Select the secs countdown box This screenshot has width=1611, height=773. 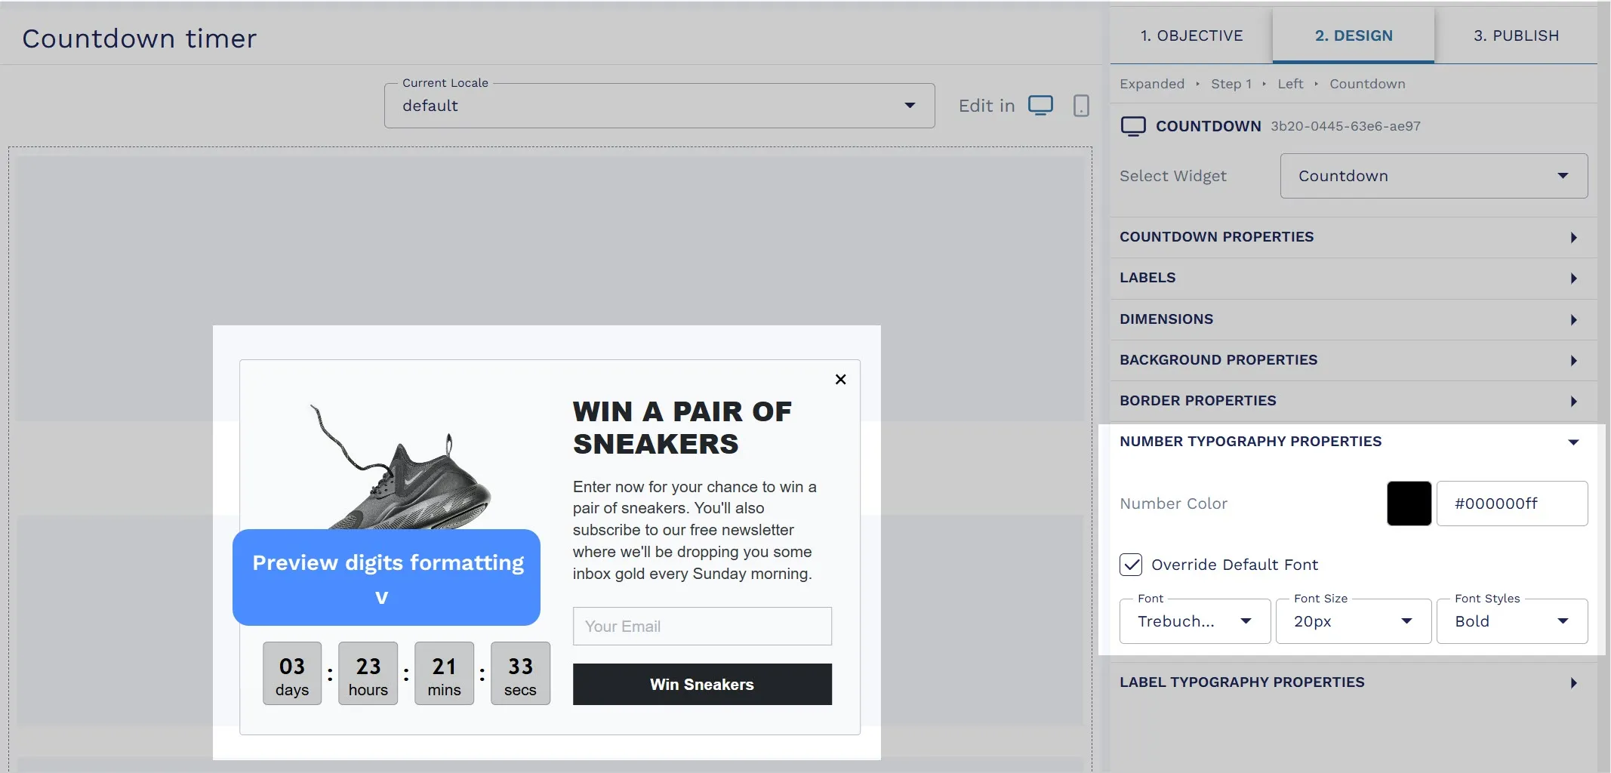tap(520, 673)
